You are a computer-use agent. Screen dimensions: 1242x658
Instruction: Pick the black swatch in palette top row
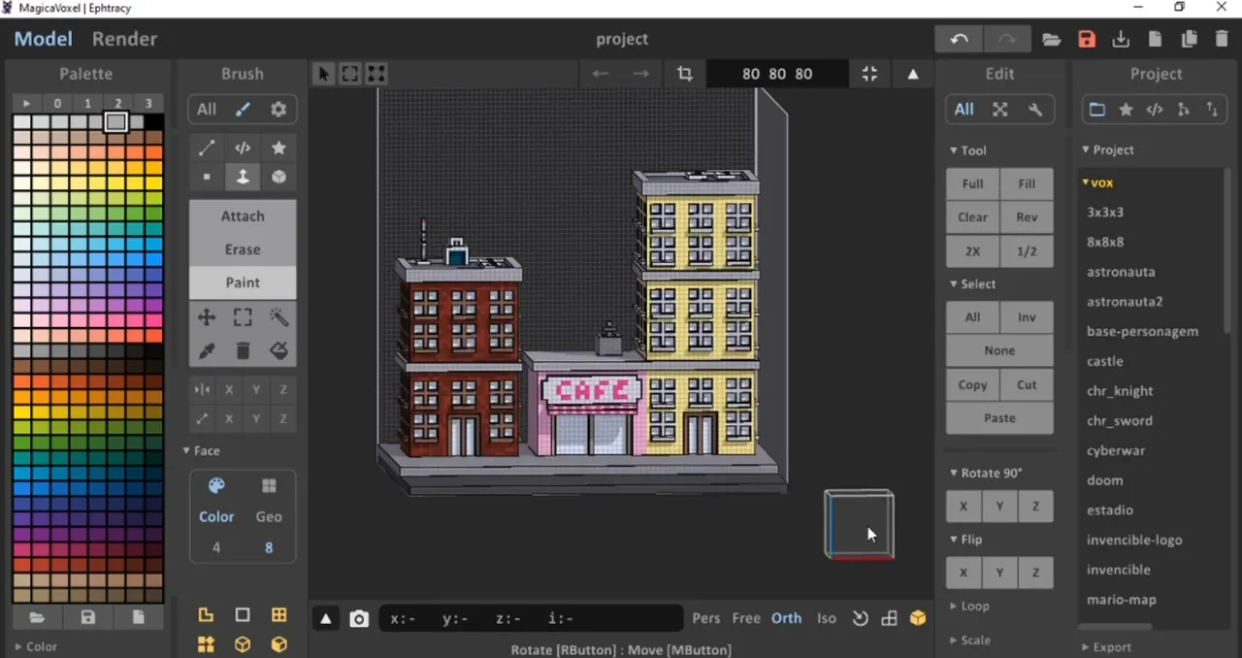pyautogui.click(x=153, y=122)
